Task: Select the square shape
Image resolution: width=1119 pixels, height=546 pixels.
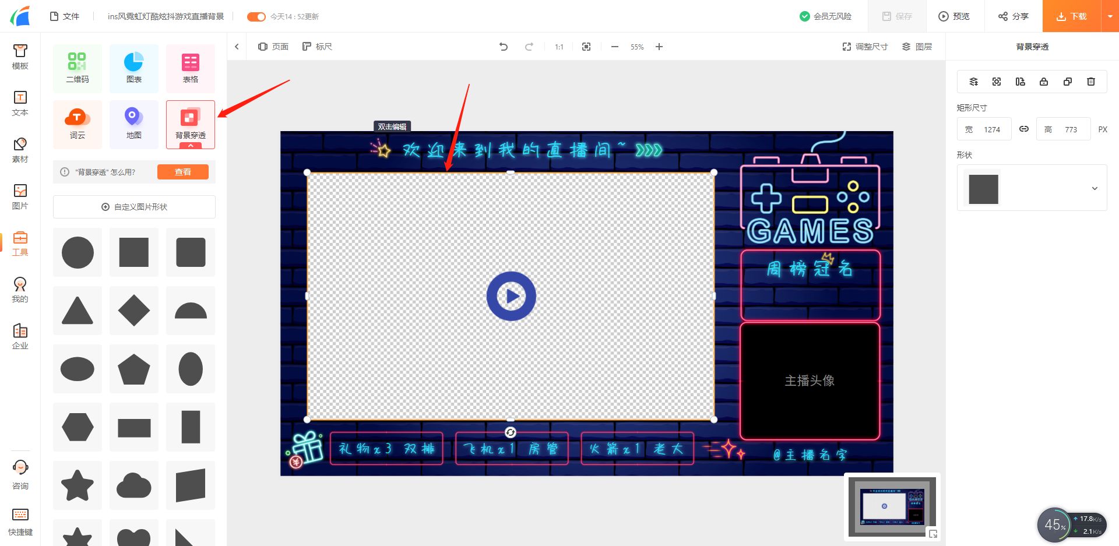Action: coord(134,252)
